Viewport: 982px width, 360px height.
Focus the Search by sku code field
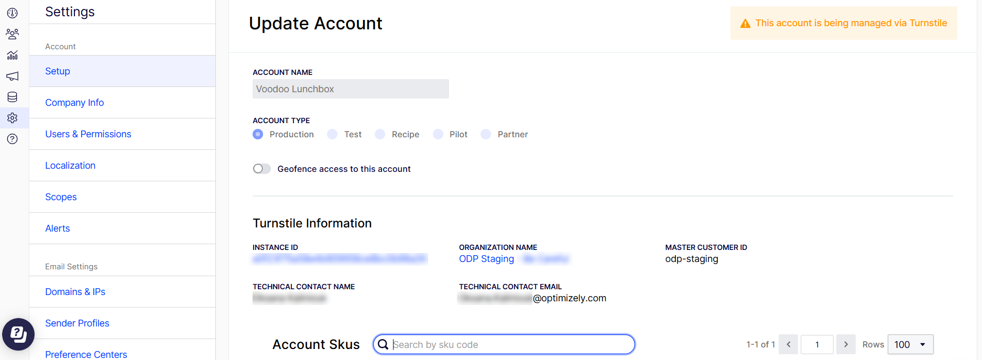coord(504,344)
